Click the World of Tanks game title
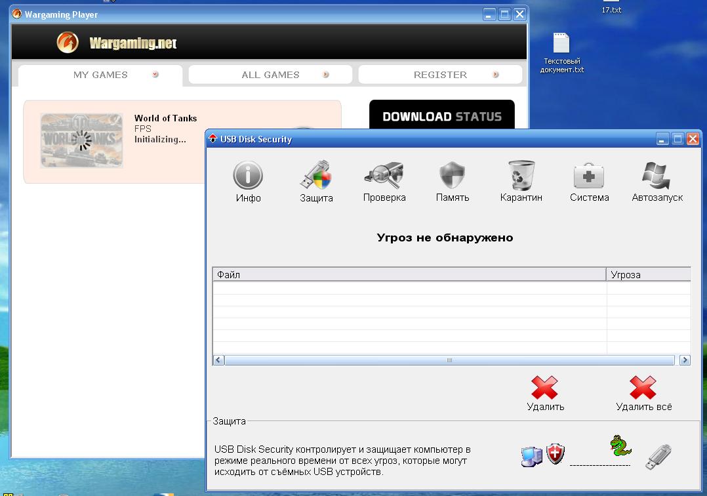 point(165,118)
